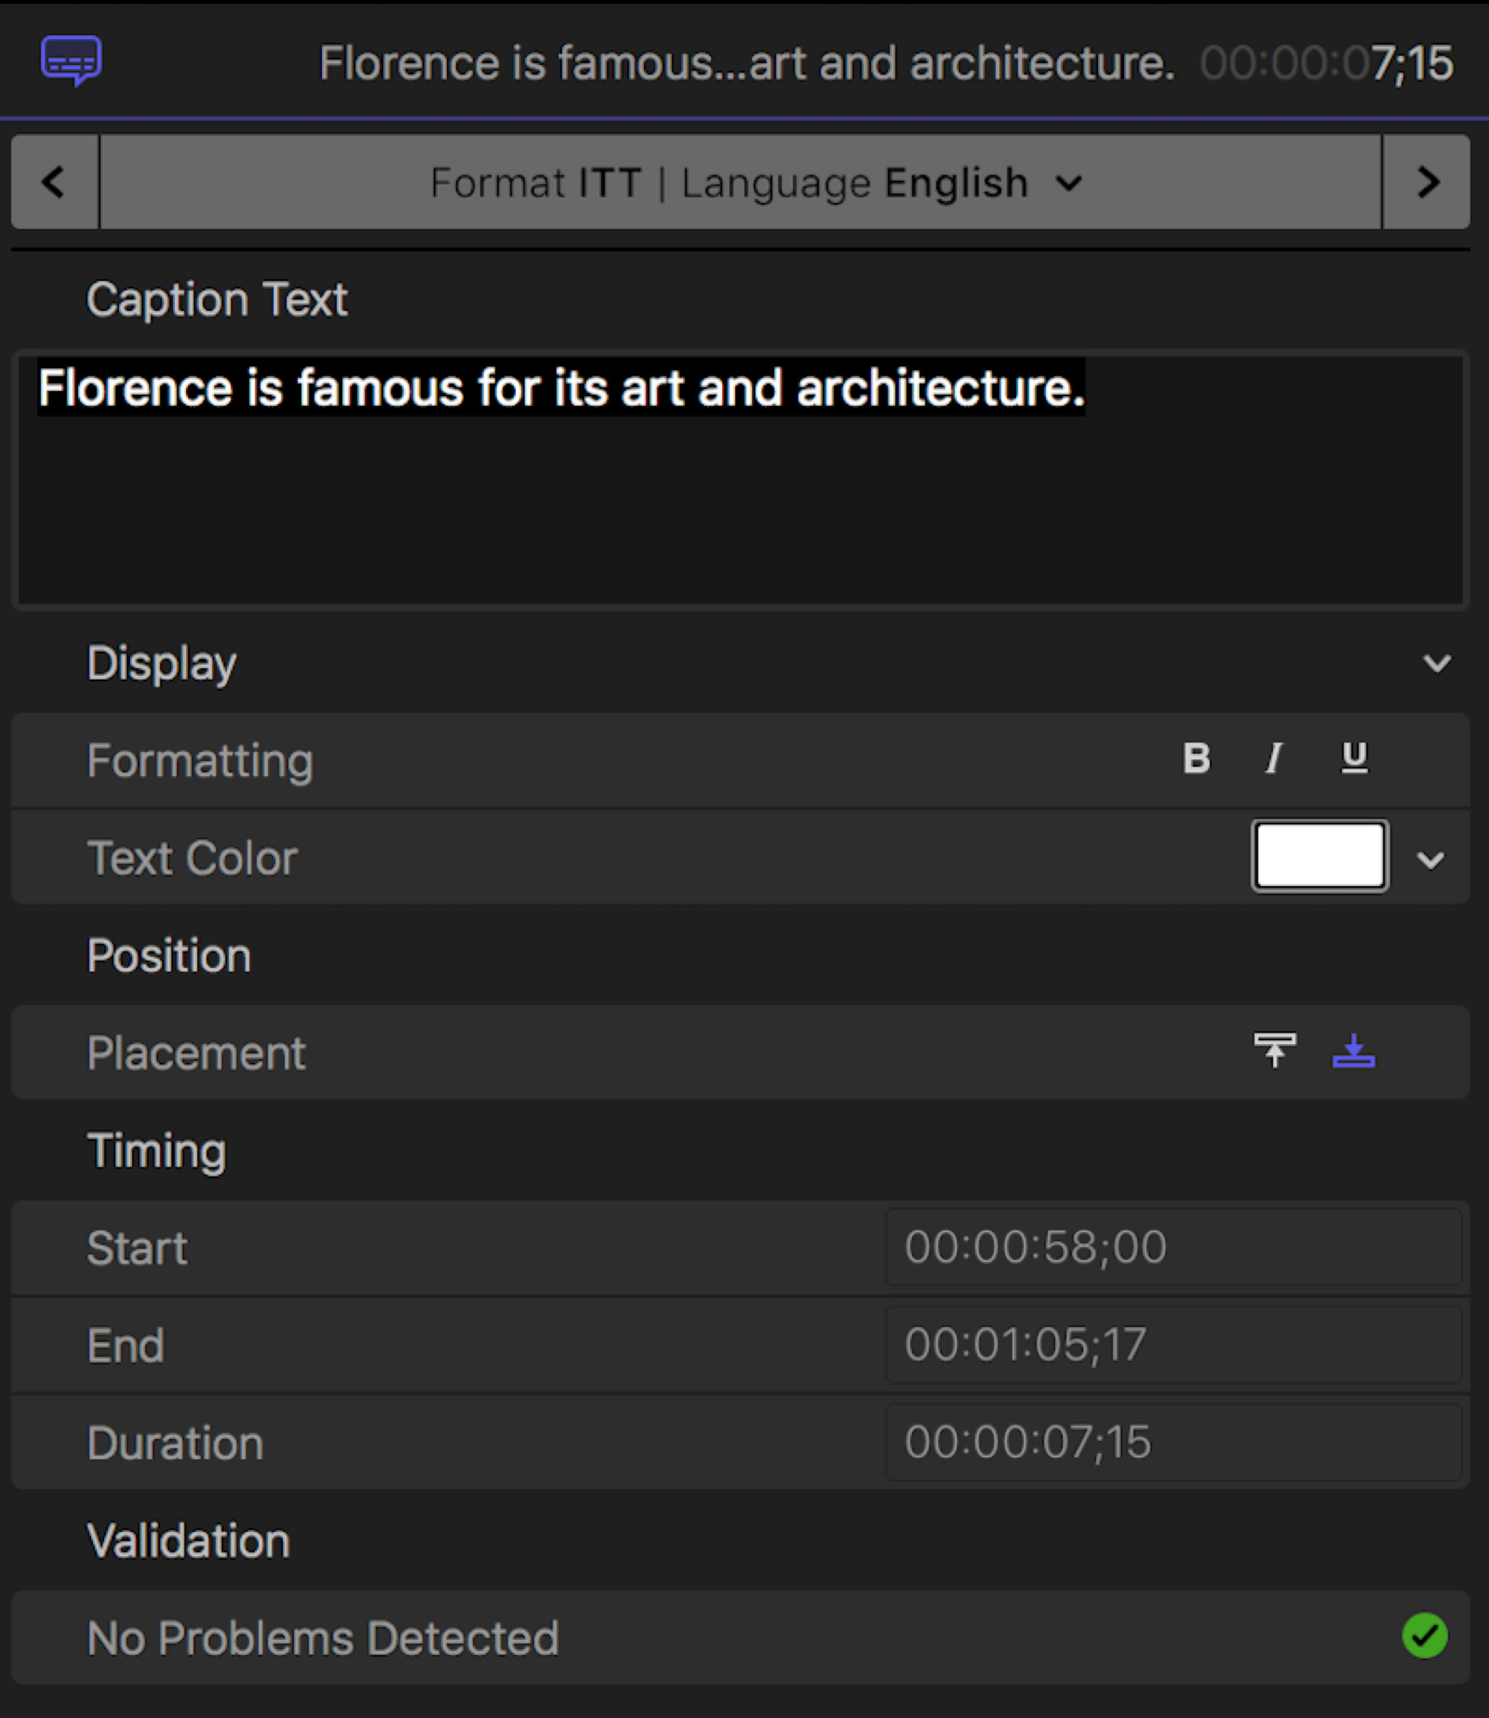Image resolution: width=1489 pixels, height=1718 pixels.
Task: Click No Problems Detected validation row
Action: coord(323,1637)
